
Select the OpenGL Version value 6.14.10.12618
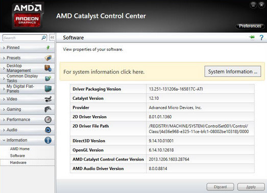[x=161, y=150]
